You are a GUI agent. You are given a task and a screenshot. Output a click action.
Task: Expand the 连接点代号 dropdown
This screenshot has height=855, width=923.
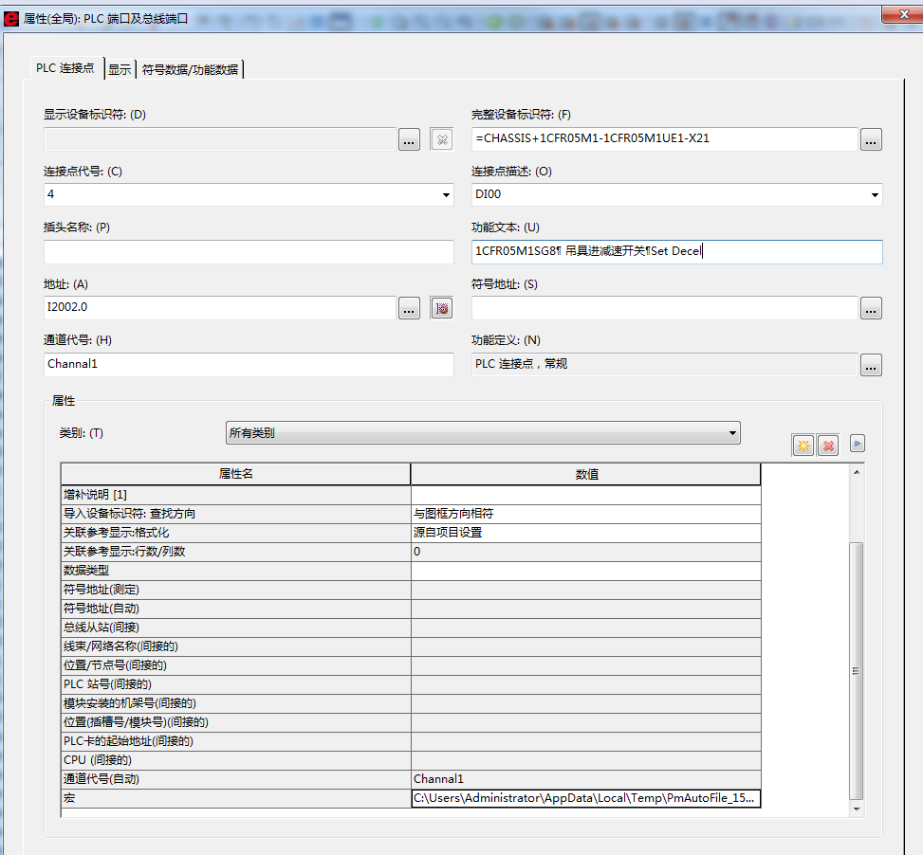point(447,195)
